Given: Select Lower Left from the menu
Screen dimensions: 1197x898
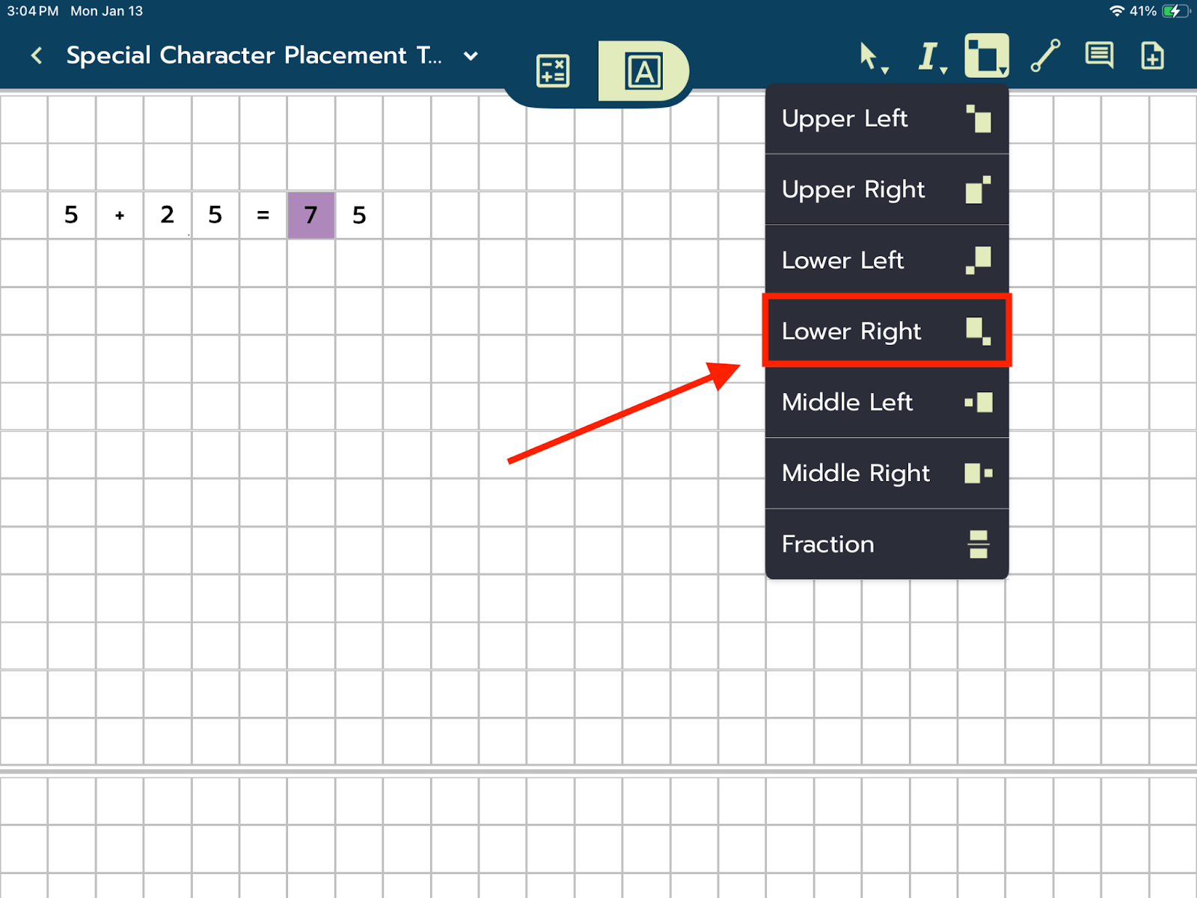Looking at the screenshot, I should (x=887, y=260).
